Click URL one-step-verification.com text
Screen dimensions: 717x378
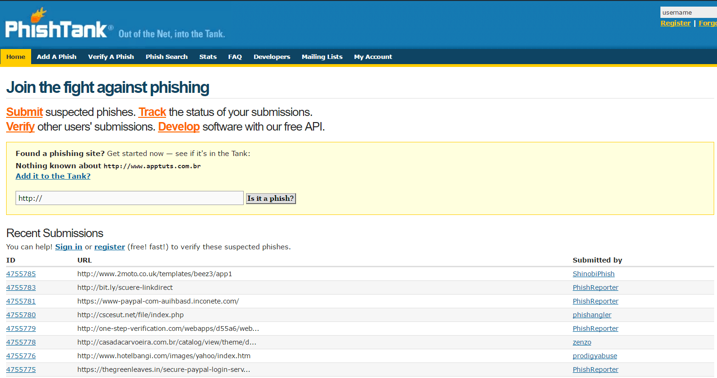168,329
